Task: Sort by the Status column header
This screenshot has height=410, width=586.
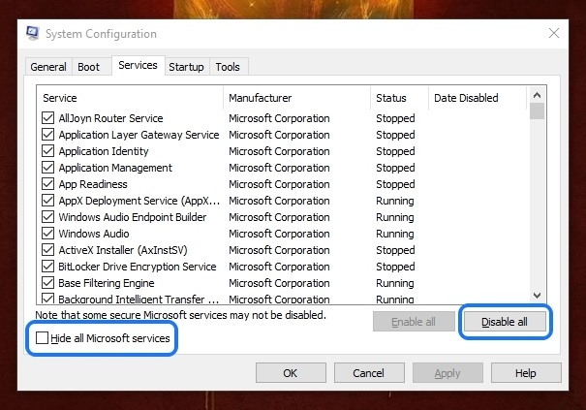Action: coord(399,98)
